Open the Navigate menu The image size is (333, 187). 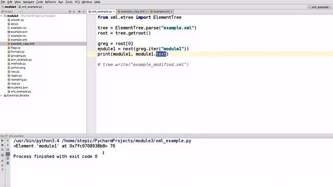click(29, 2)
